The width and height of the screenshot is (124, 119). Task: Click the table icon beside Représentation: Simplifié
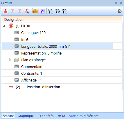[x=16, y=53]
